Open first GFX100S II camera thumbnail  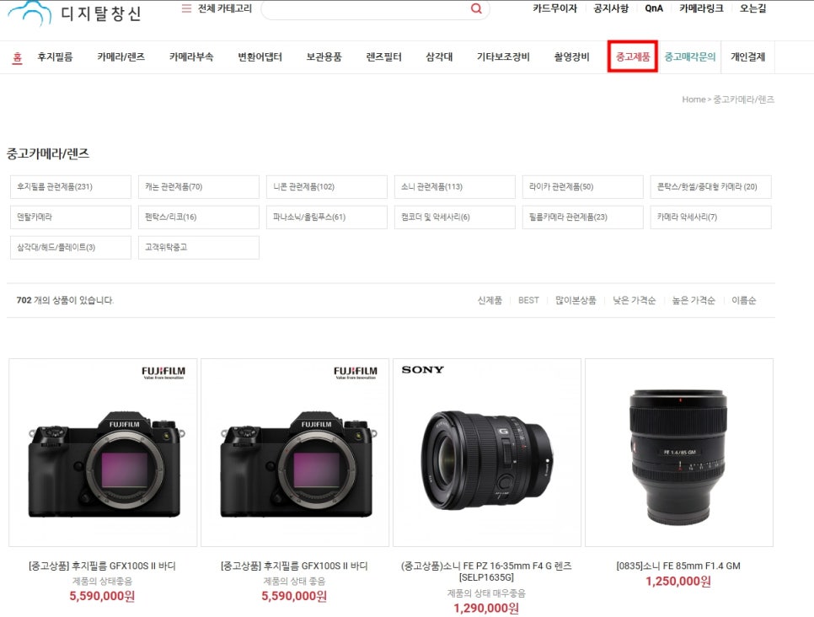[103, 453]
